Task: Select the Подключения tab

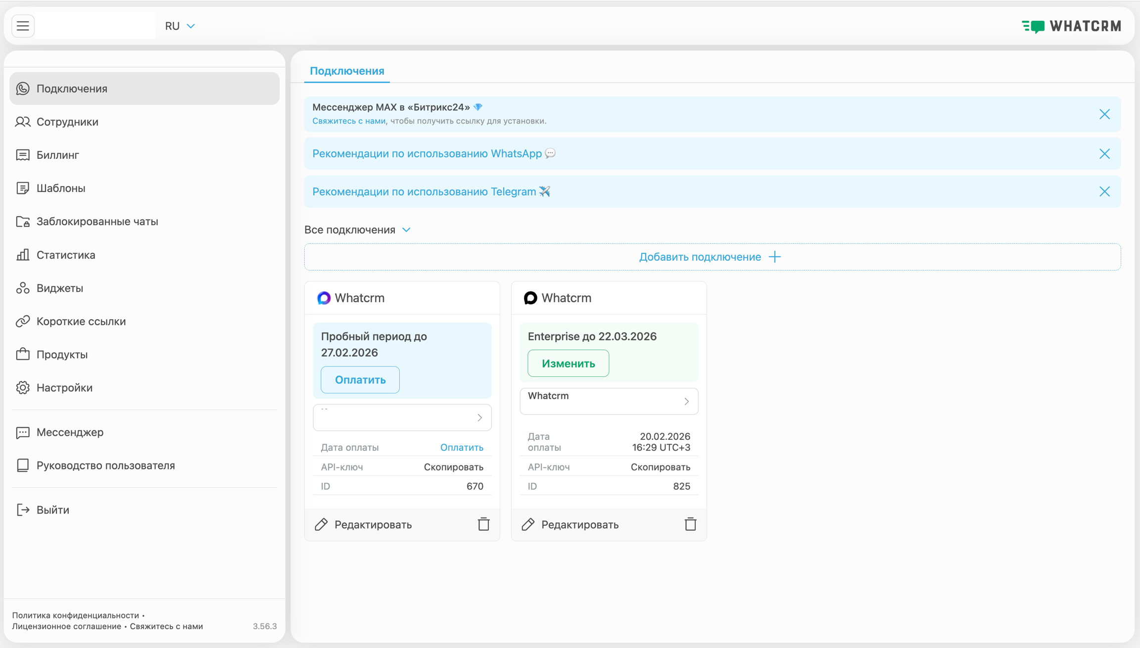Action: click(x=347, y=71)
